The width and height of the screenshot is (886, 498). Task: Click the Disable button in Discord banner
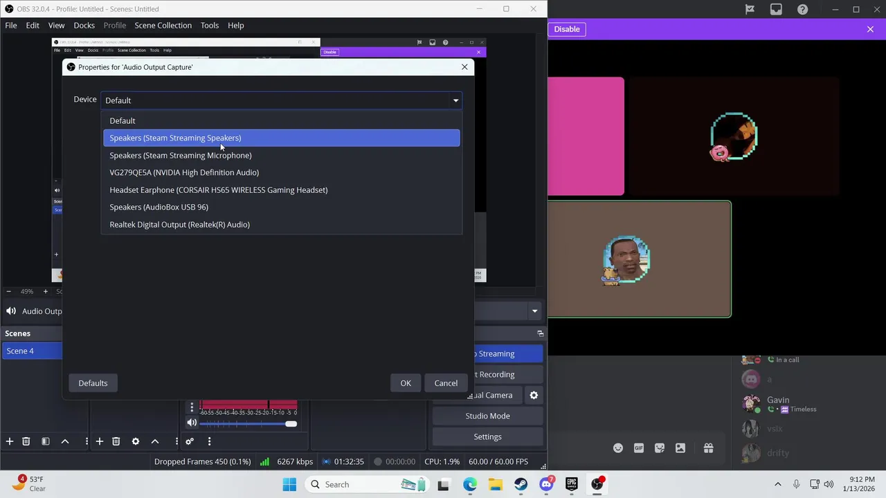(x=567, y=29)
